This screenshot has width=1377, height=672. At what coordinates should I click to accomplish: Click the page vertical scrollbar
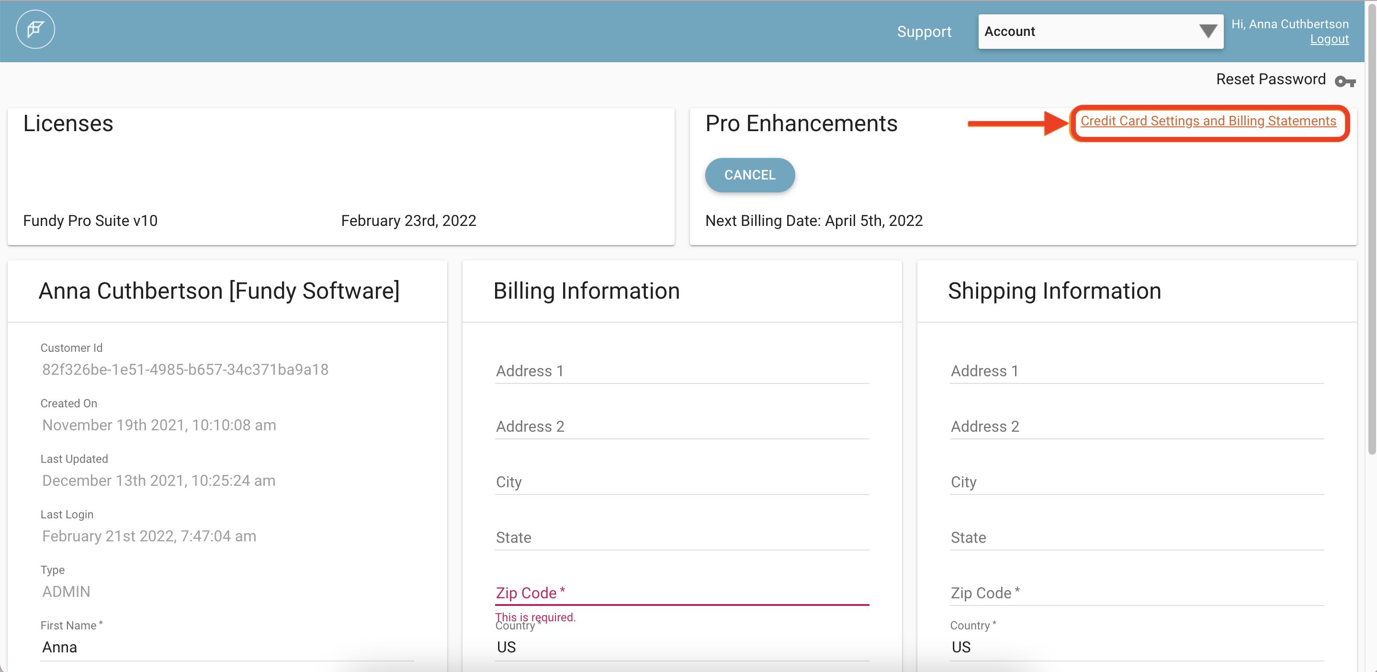pyautogui.click(x=1372, y=230)
